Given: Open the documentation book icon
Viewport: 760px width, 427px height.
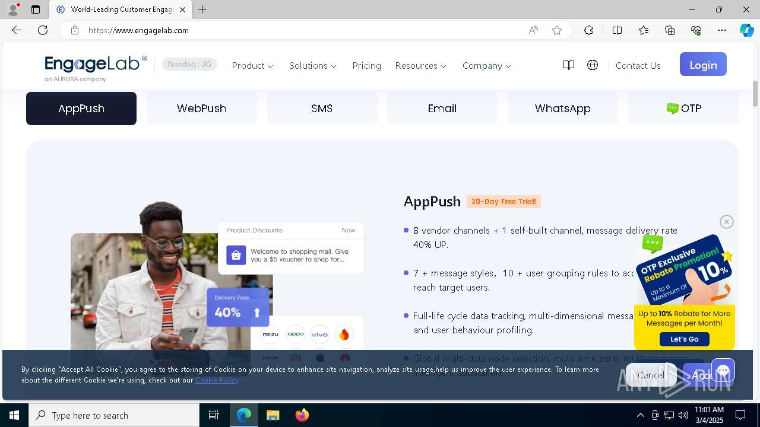Looking at the screenshot, I should point(568,65).
